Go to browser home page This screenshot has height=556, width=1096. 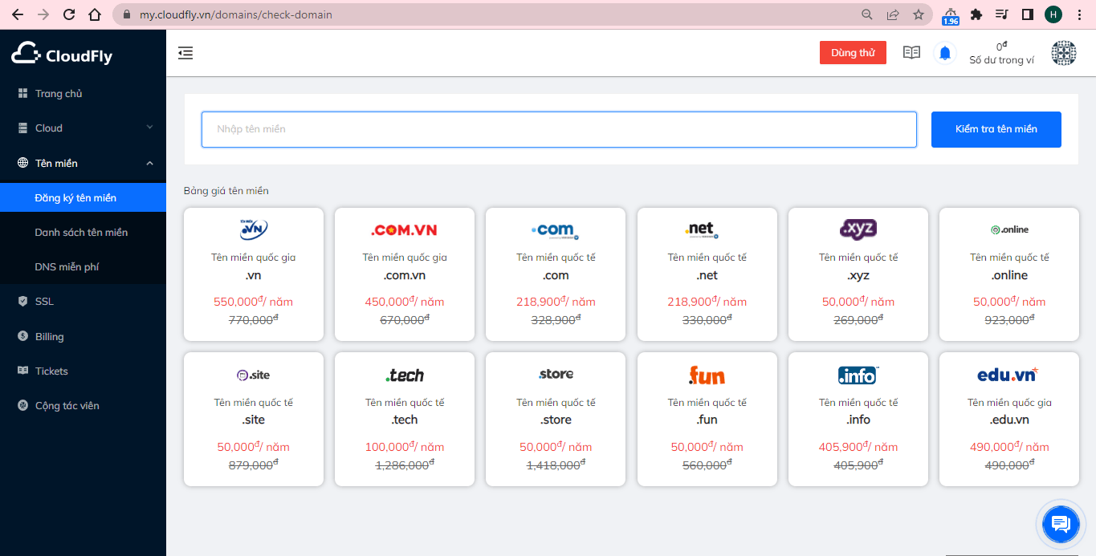pos(95,14)
